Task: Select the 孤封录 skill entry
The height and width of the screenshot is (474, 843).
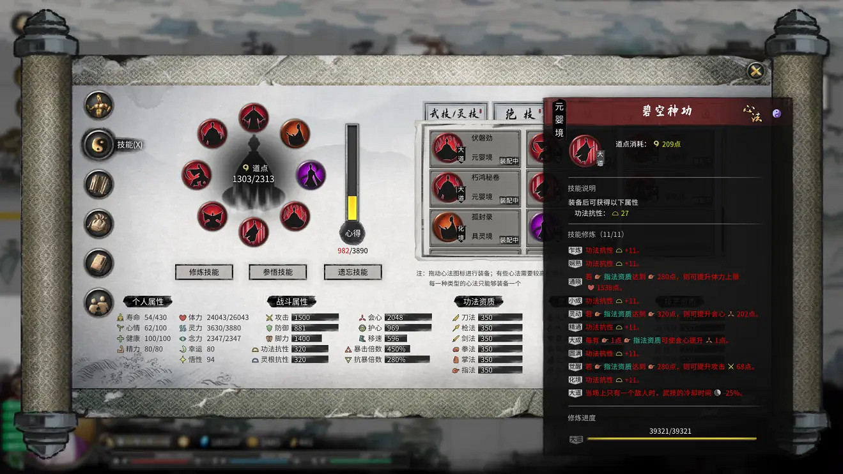Action: coord(474,227)
